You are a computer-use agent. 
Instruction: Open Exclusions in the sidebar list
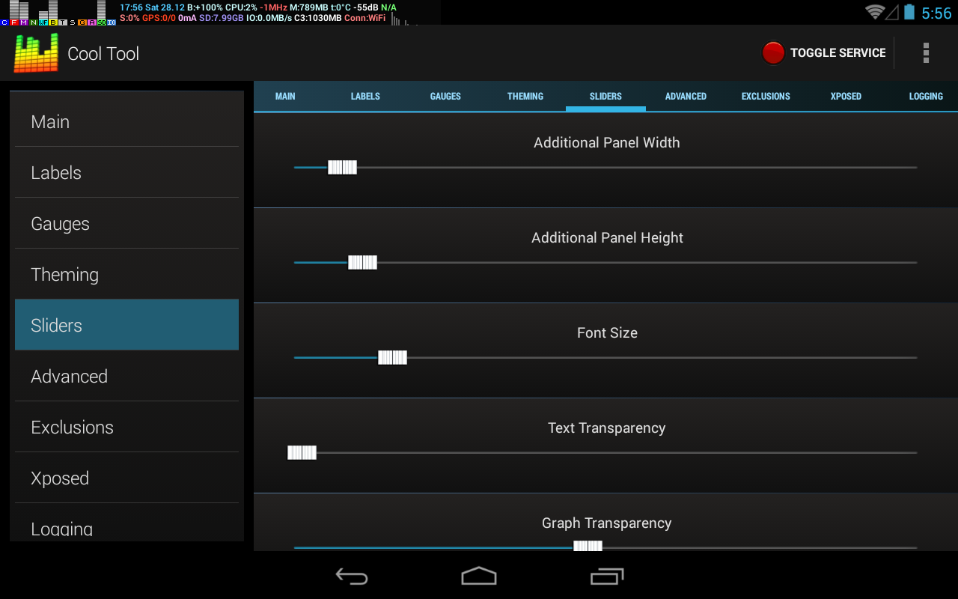coord(126,427)
